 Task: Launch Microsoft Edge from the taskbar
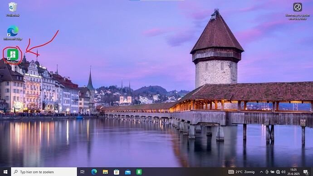click(x=94, y=172)
